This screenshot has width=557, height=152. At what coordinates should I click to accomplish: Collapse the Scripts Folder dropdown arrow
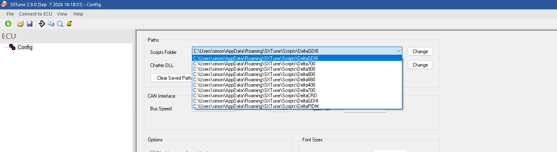(398, 51)
